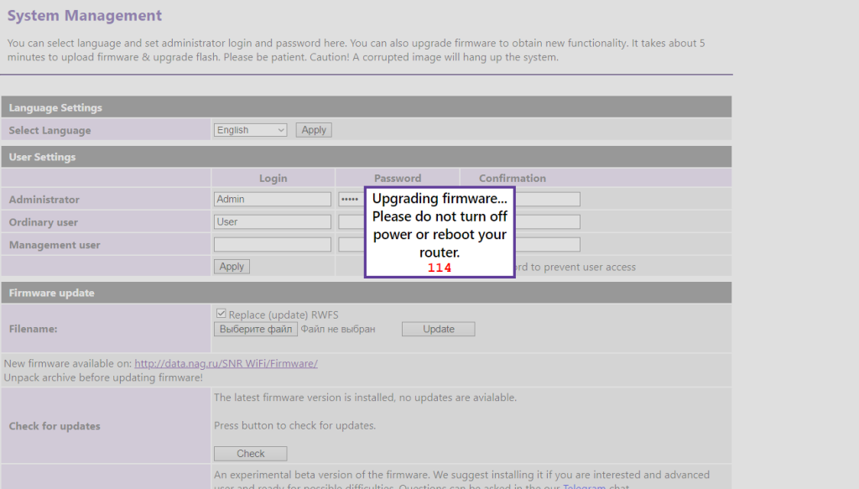
Task: Click the latest firmware version is installed message
Action: (366, 398)
